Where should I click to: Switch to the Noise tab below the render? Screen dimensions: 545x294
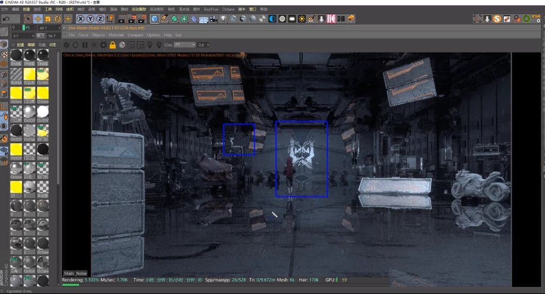click(81, 273)
